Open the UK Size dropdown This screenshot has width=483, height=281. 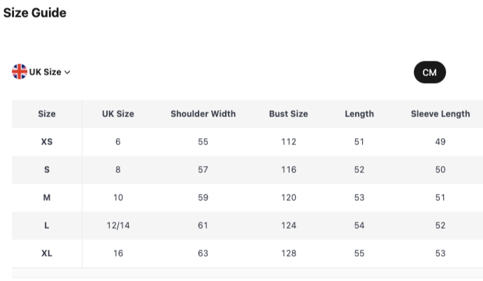pos(45,72)
